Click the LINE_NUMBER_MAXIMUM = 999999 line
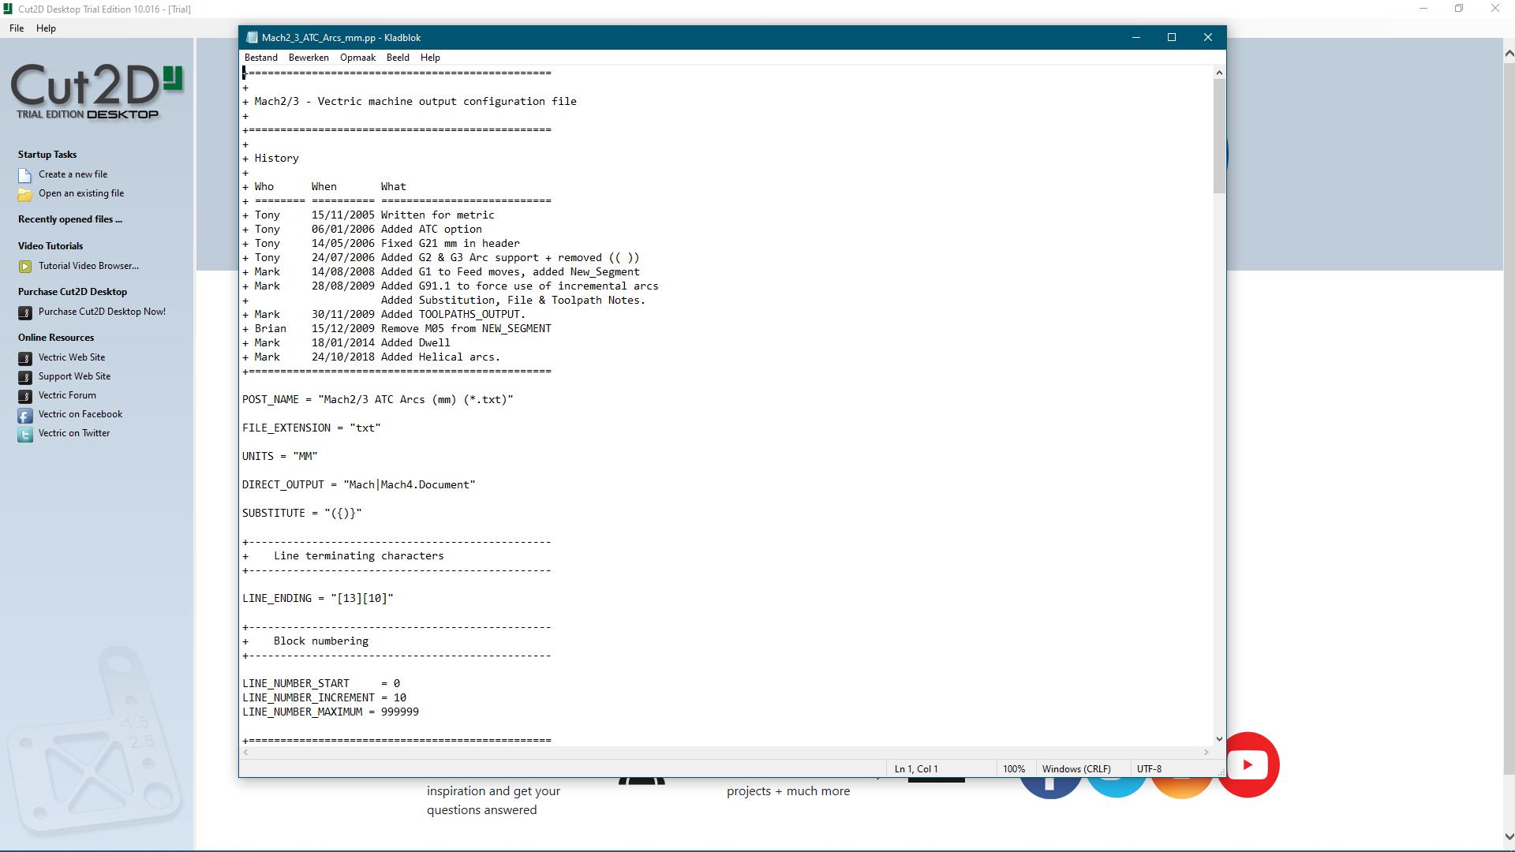Viewport: 1515px width, 852px height. tap(331, 712)
